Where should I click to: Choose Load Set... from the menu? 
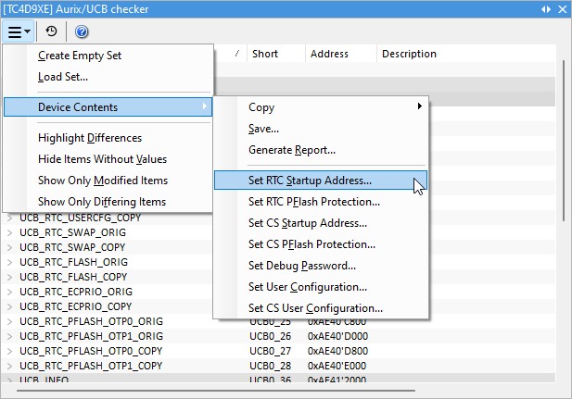tap(63, 76)
